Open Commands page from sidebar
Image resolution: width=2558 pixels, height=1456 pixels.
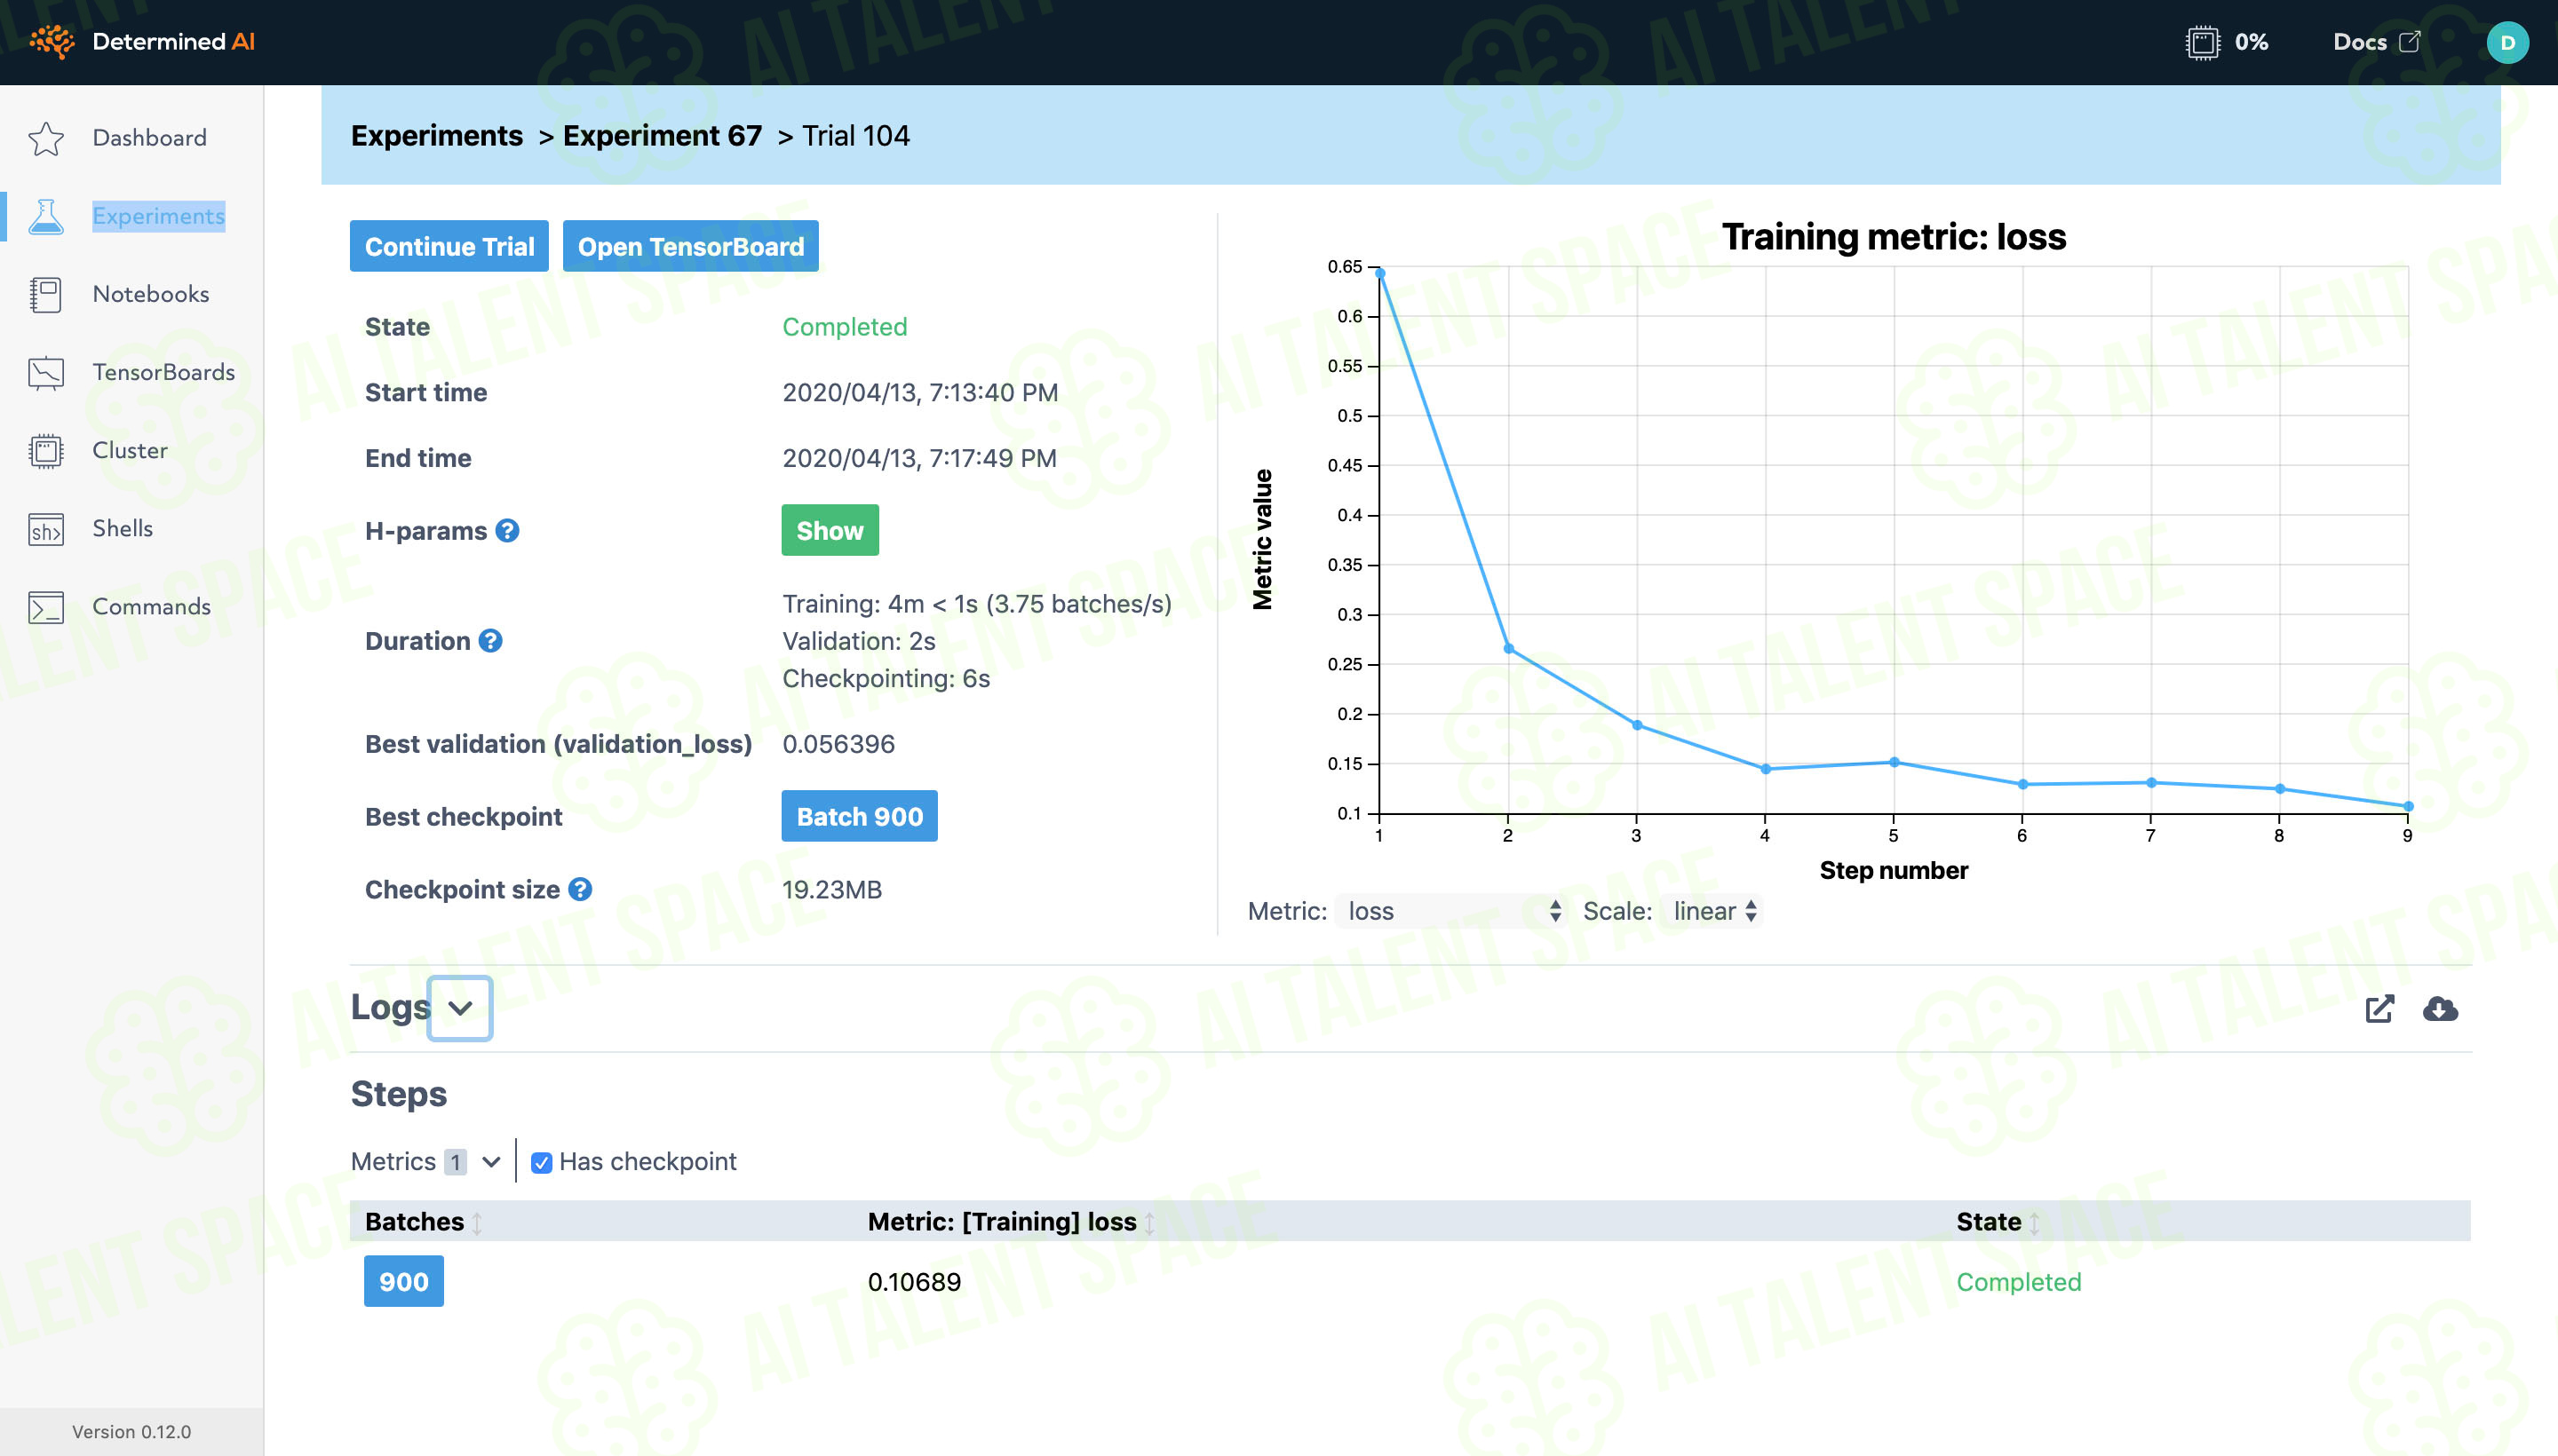(x=151, y=607)
